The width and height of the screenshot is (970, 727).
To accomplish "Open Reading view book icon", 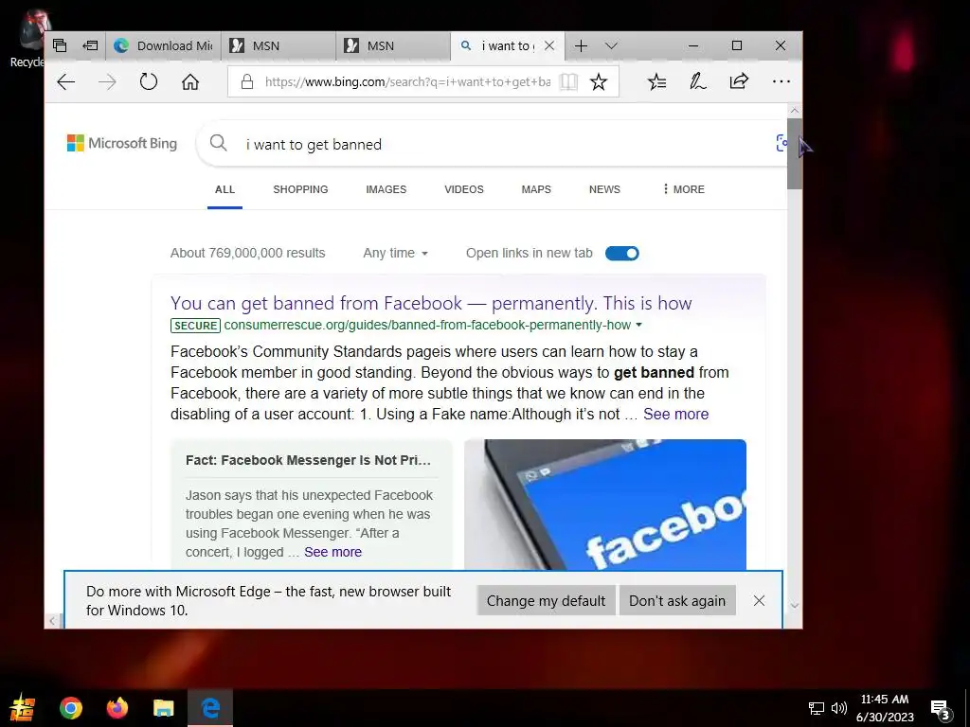I will (568, 81).
